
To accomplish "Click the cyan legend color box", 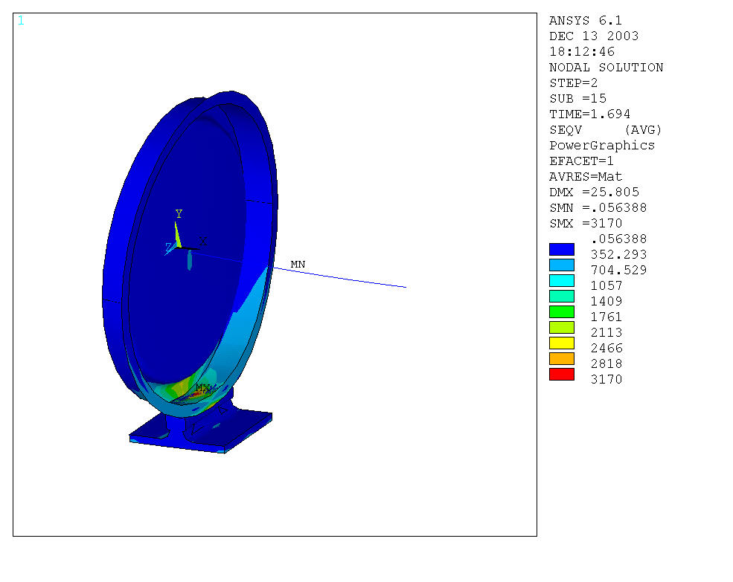I will [562, 280].
